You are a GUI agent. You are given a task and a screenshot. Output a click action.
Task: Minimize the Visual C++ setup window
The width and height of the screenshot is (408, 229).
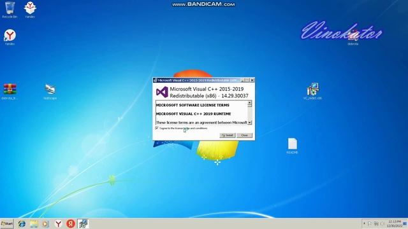242,80
